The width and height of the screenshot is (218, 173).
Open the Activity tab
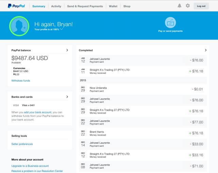(x=56, y=6)
